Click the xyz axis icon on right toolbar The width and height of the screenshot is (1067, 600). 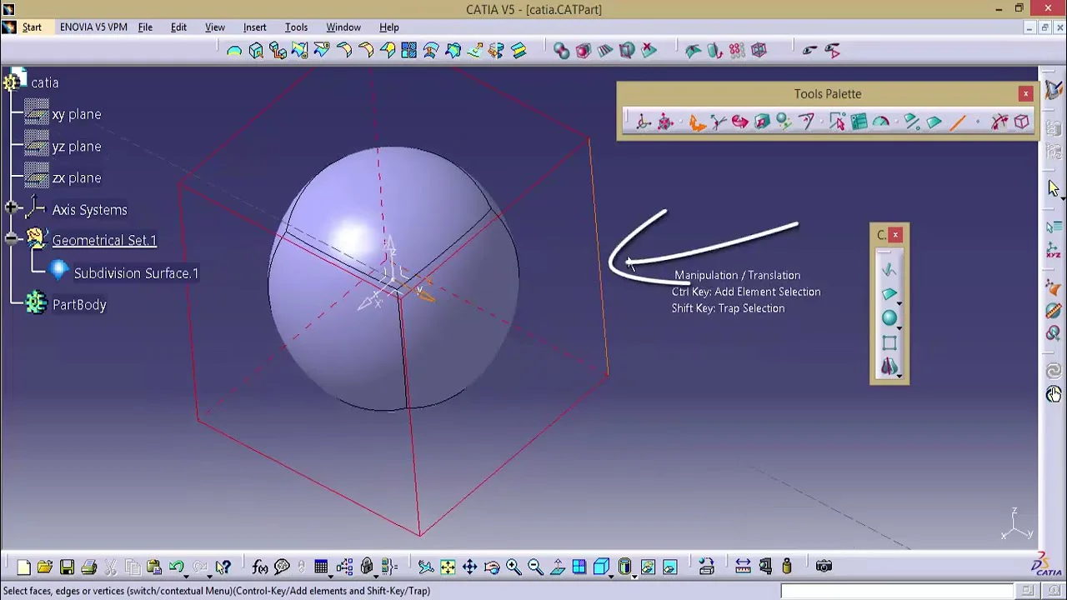point(1054,248)
